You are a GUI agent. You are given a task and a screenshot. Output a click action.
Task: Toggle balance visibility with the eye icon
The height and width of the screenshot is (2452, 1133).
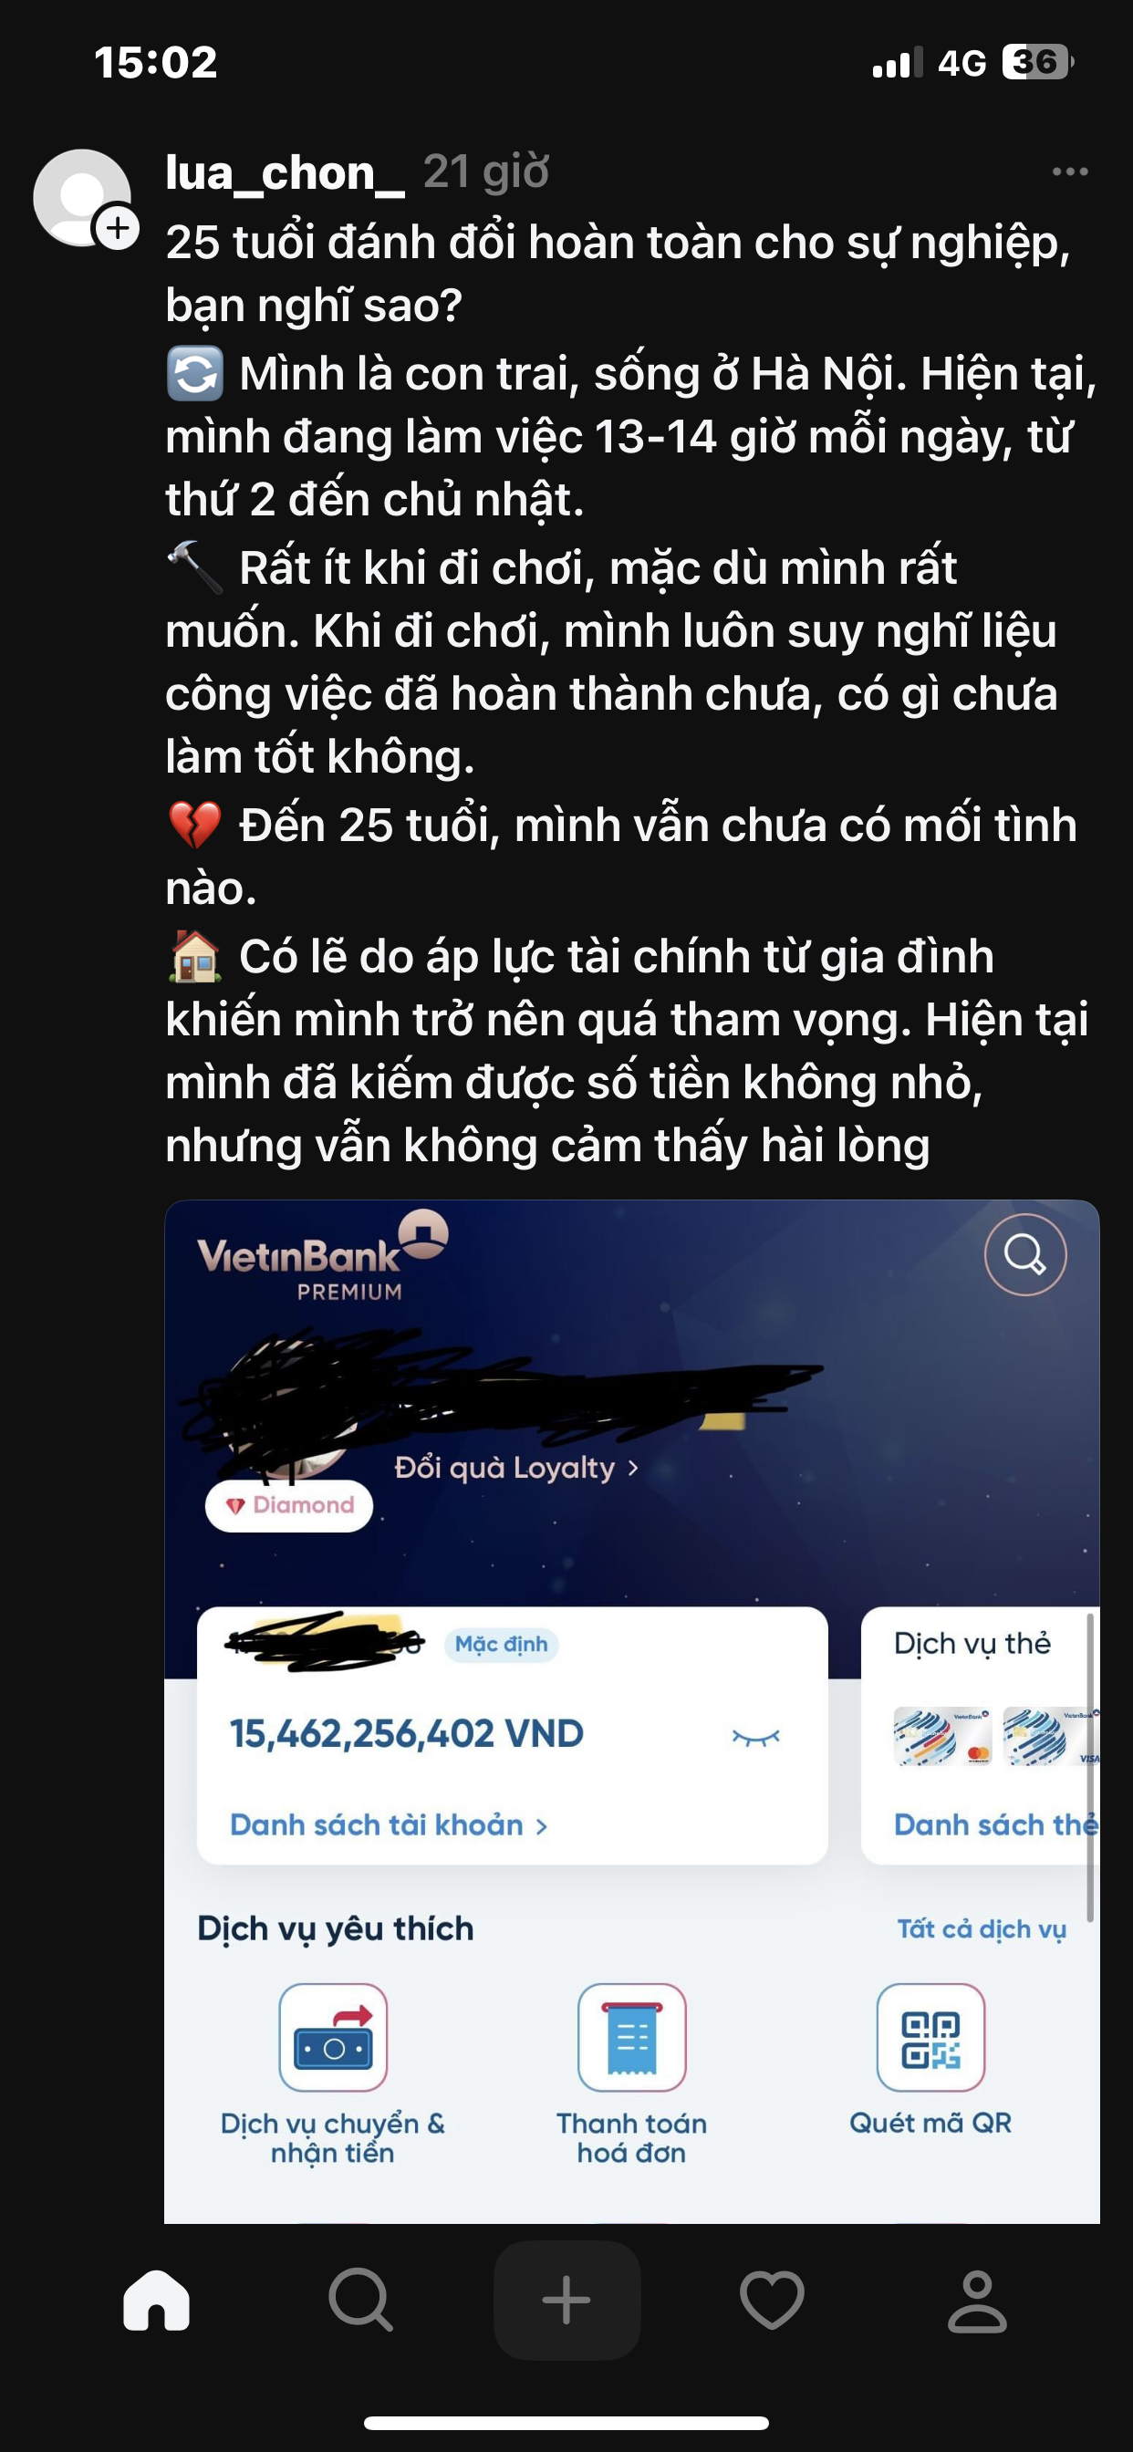(x=756, y=1738)
